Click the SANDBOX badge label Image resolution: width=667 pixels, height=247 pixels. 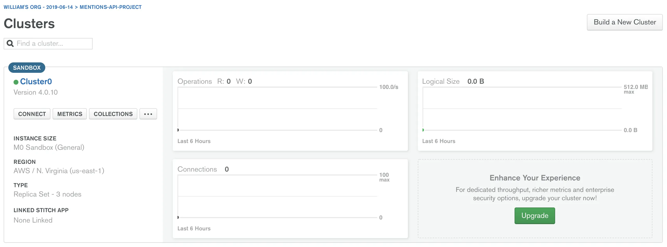[27, 68]
